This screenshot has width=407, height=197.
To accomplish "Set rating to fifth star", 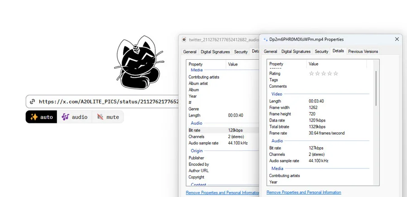I will pyautogui.click(x=335, y=74).
